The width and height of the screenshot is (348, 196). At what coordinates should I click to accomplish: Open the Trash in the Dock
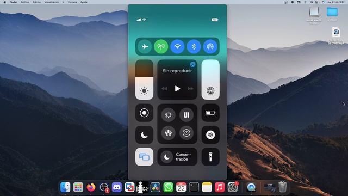click(x=283, y=187)
